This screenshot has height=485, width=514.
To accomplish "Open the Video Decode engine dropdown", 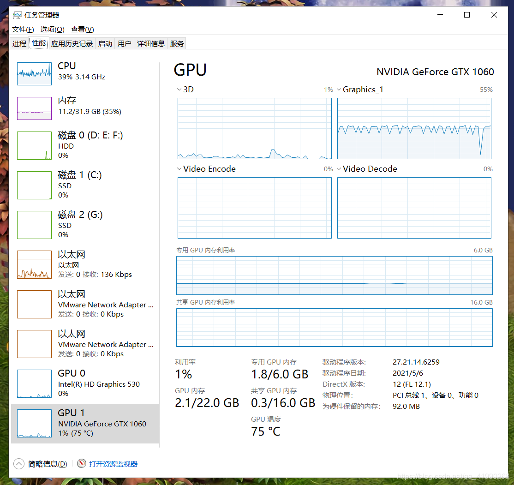I will tap(339, 169).
